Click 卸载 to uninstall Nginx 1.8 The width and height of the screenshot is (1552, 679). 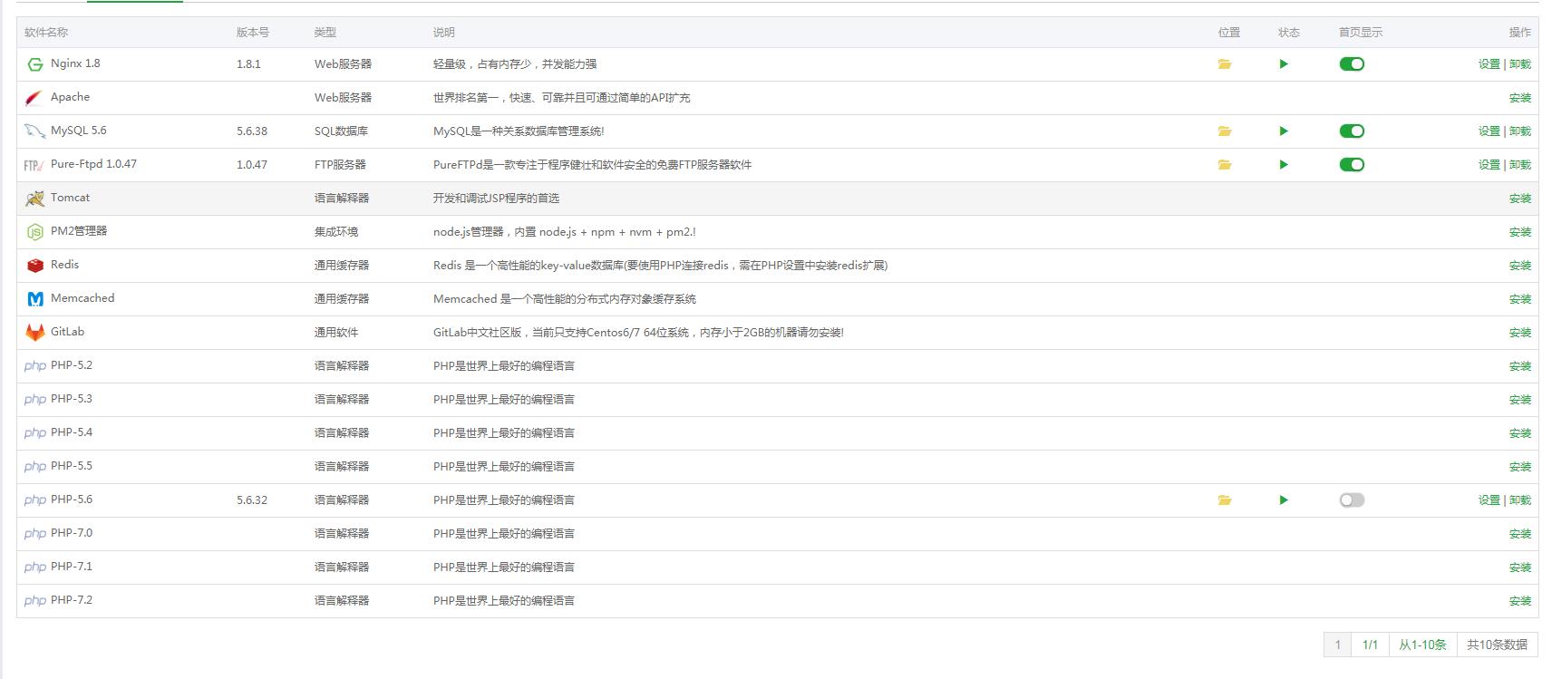point(1520,64)
